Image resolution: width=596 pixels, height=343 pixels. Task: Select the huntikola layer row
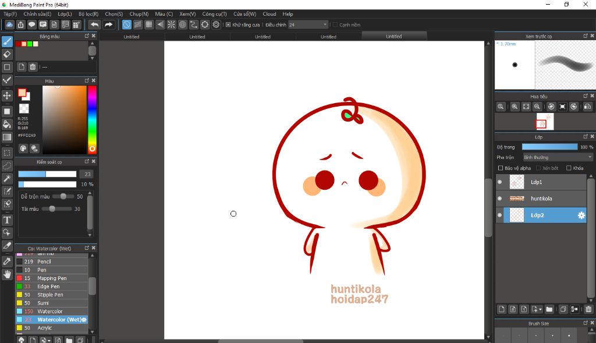541,199
